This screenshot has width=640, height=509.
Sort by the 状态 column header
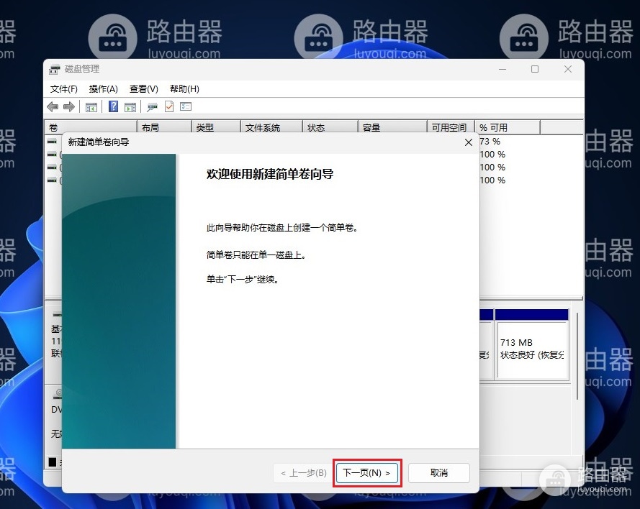click(x=330, y=127)
